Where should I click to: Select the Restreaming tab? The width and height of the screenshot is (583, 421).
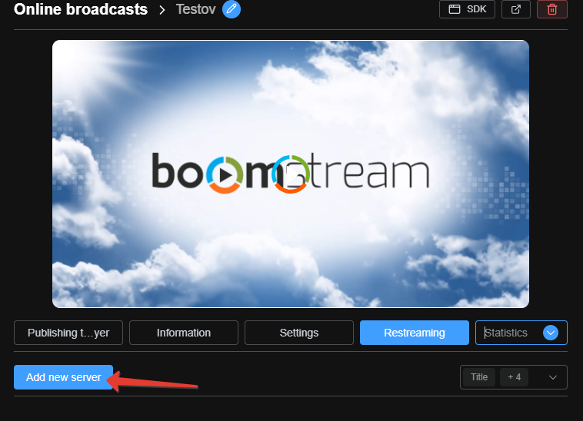(x=415, y=333)
